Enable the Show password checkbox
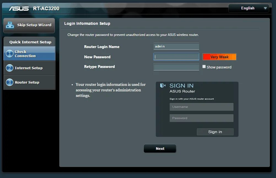 click(204, 67)
